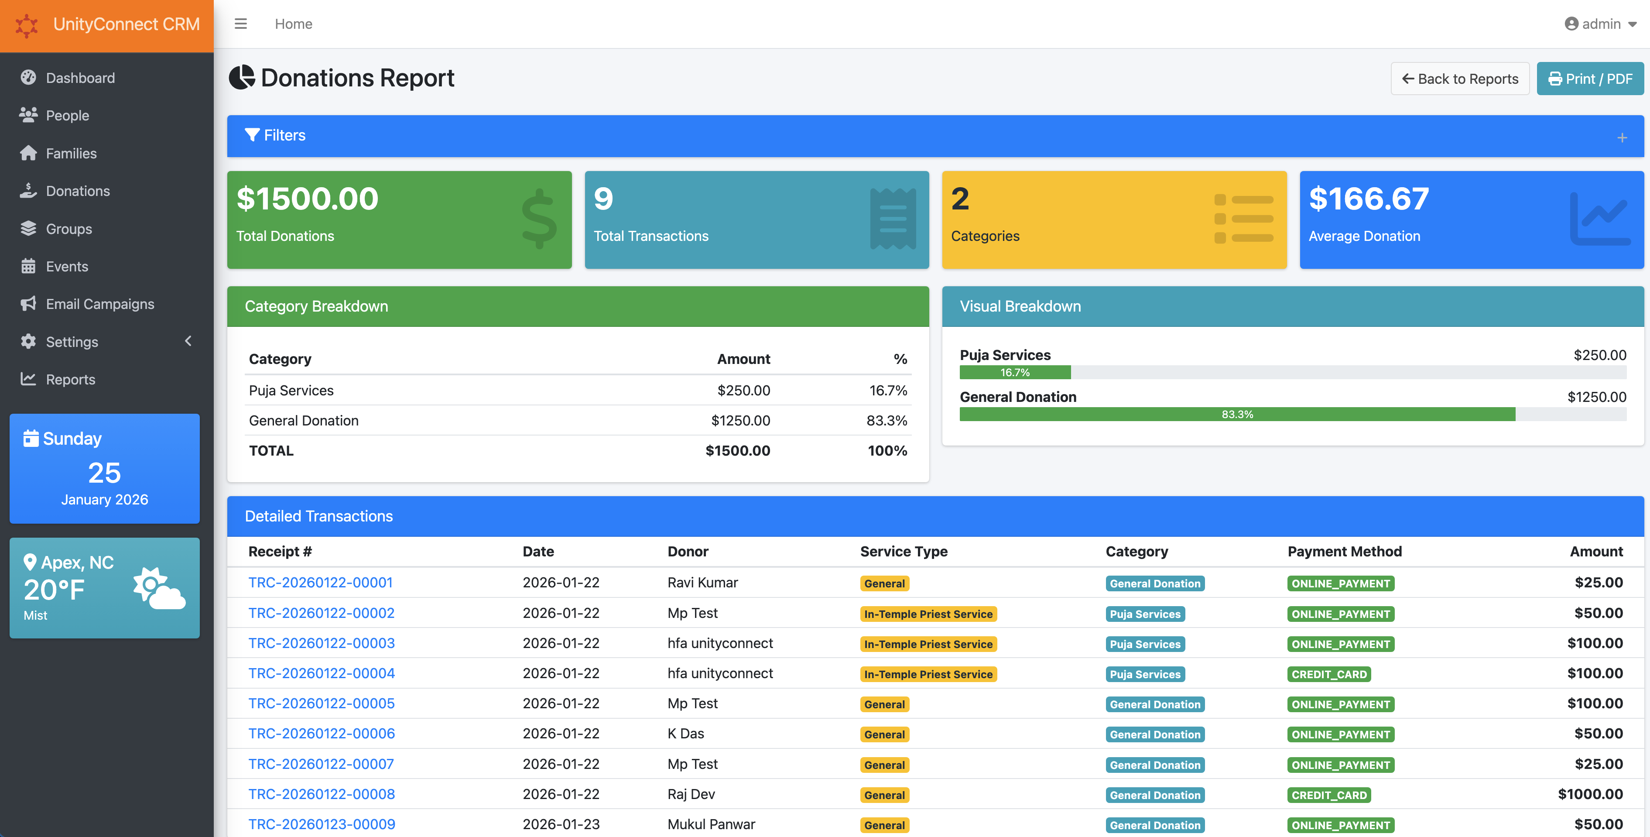Open the Dashboard via its speedometer icon

28,78
